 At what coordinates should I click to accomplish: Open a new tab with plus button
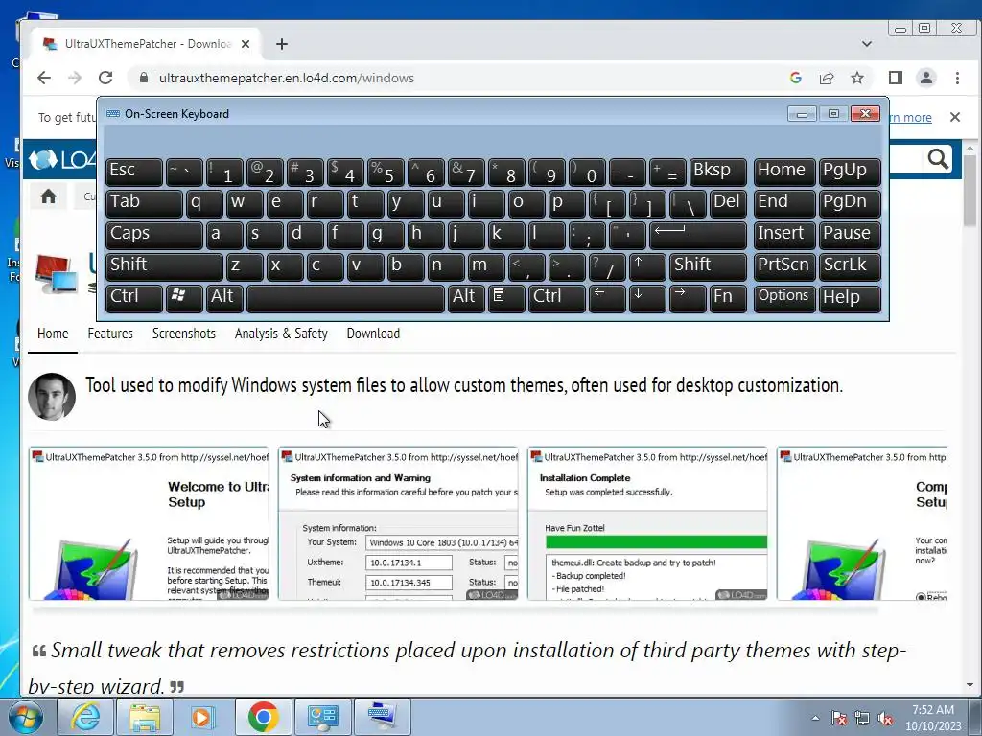[282, 44]
